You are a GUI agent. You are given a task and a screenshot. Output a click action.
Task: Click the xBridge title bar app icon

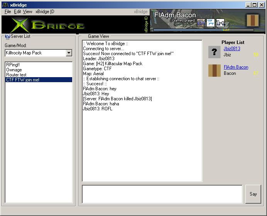pyautogui.click(x=5, y=5)
